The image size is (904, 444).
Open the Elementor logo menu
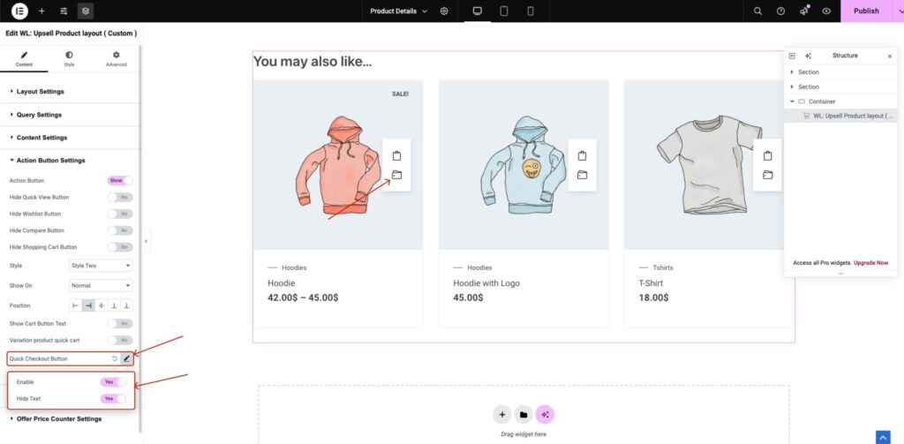[19, 11]
